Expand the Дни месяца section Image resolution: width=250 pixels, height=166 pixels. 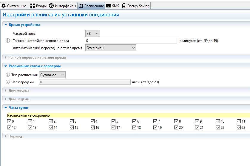pyautogui.click(x=6, y=90)
